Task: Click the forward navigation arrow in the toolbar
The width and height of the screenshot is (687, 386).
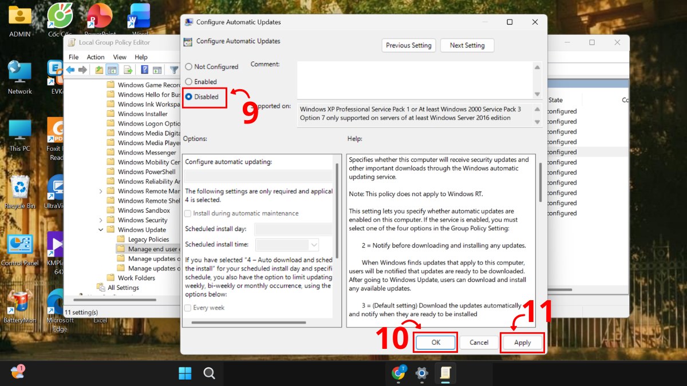Action: click(82, 69)
